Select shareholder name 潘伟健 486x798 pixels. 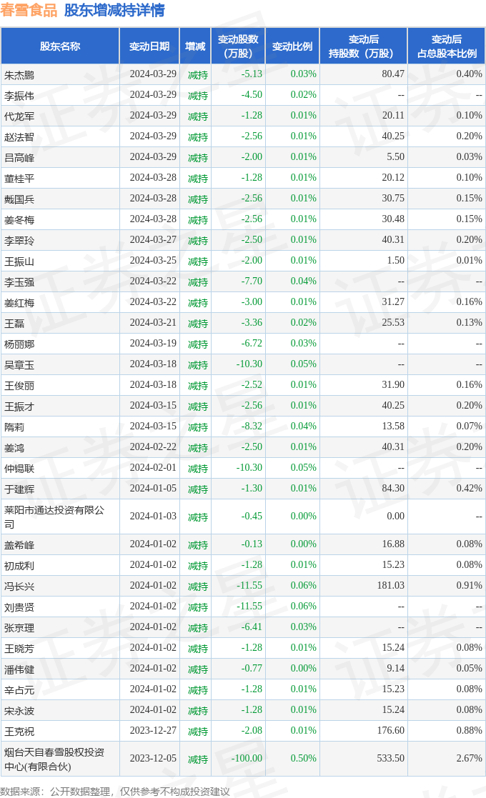click(19, 669)
